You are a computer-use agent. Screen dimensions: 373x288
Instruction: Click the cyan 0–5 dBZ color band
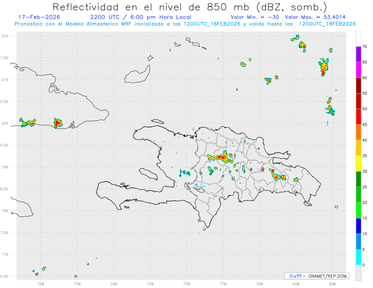tap(358, 257)
